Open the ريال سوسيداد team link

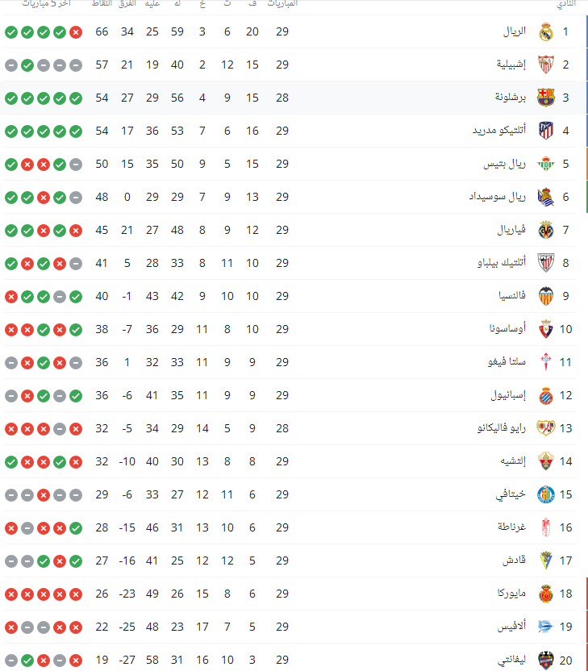498,197
